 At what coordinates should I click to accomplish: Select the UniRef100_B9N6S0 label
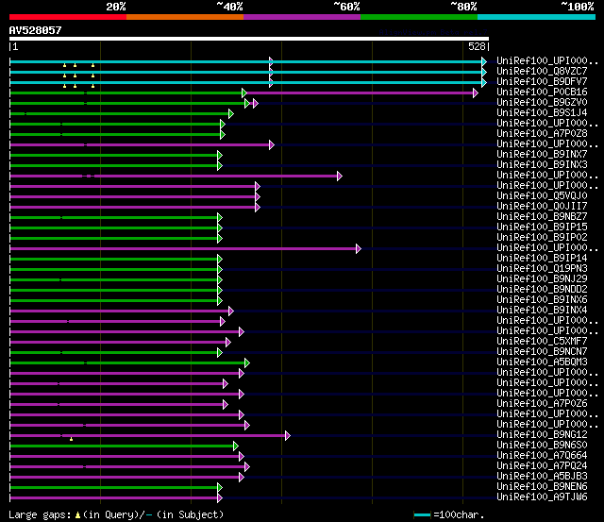[x=542, y=446]
